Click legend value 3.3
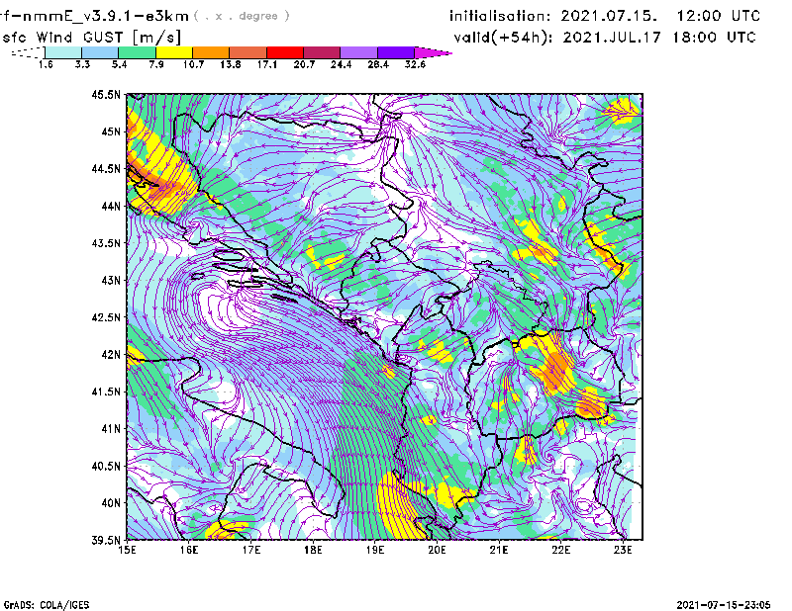 coord(82,64)
